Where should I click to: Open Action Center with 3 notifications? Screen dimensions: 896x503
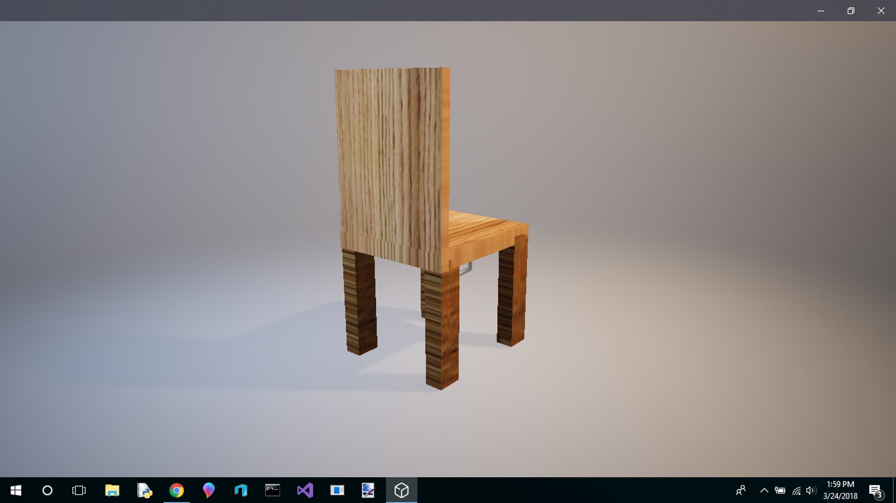(876, 491)
